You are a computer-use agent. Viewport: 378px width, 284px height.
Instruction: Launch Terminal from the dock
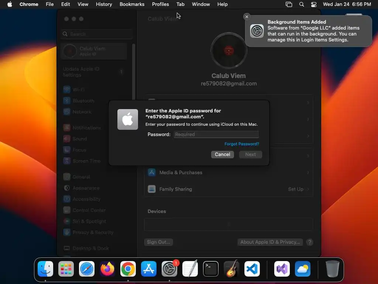click(211, 269)
